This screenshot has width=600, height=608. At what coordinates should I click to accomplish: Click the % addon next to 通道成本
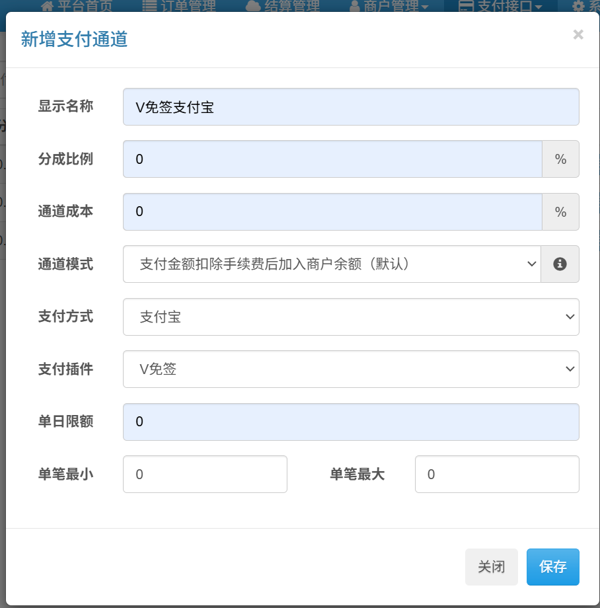click(560, 211)
